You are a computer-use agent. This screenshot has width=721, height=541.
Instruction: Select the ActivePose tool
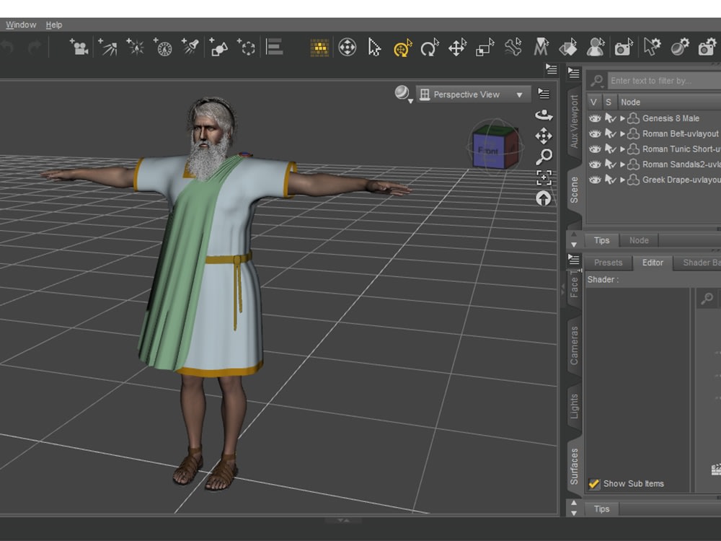tap(541, 48)
